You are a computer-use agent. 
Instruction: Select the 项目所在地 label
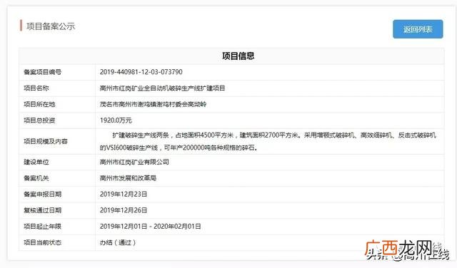coord(39,104)
